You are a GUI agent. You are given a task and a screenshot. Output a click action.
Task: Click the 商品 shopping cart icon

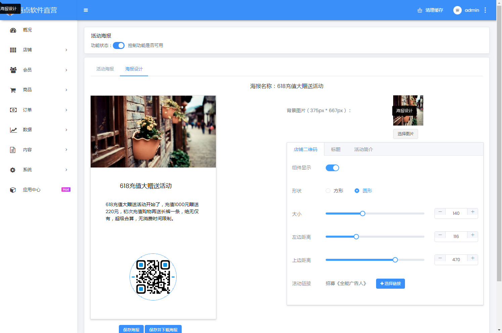[x=13, y=90]
